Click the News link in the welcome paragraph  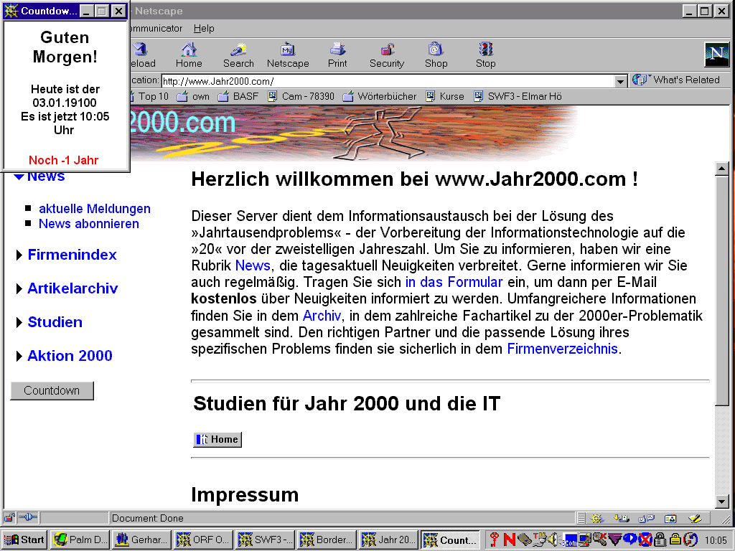[x=253, y=265]
